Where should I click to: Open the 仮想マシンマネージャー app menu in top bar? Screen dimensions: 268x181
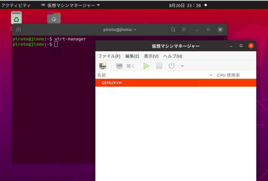click(70, 5)
